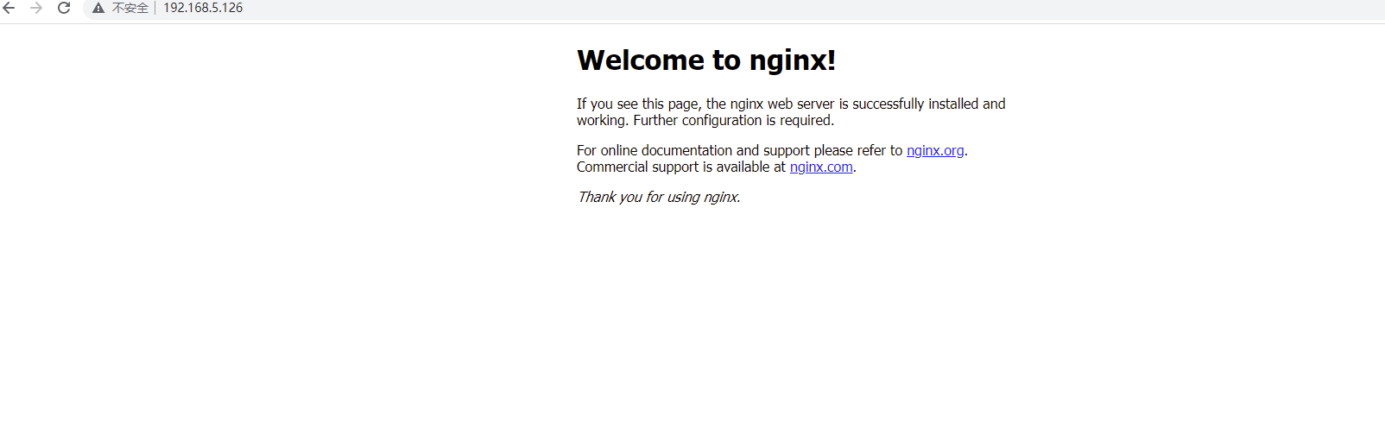Click 'Commercial support is available at' text
Viewport: 1385px width, 435px height.
pos(681,167)
